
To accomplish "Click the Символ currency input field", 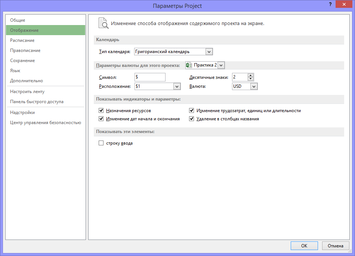I will coord(150,77).
